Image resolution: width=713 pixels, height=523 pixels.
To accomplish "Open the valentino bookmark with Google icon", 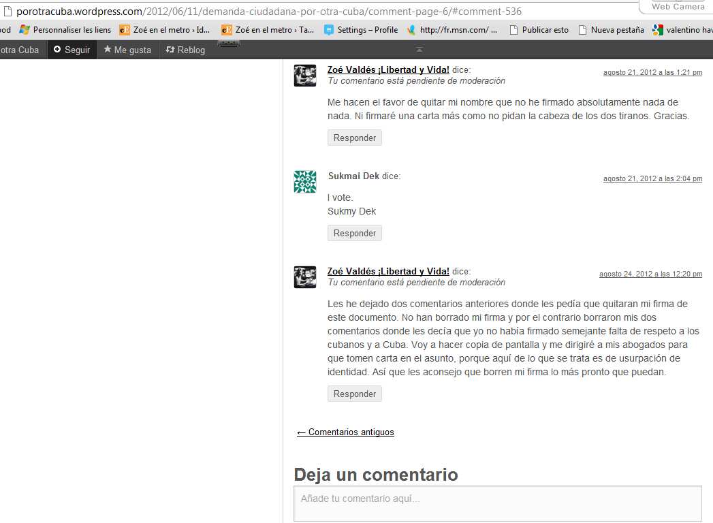I will [x=682, y=30].
